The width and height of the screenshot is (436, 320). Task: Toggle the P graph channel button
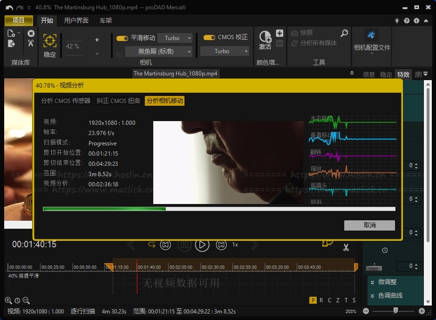click(313, 300)
